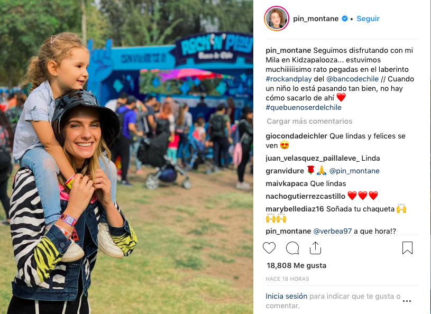
Task: Open the @verbea97 mention link
Action: pos(333,231)
